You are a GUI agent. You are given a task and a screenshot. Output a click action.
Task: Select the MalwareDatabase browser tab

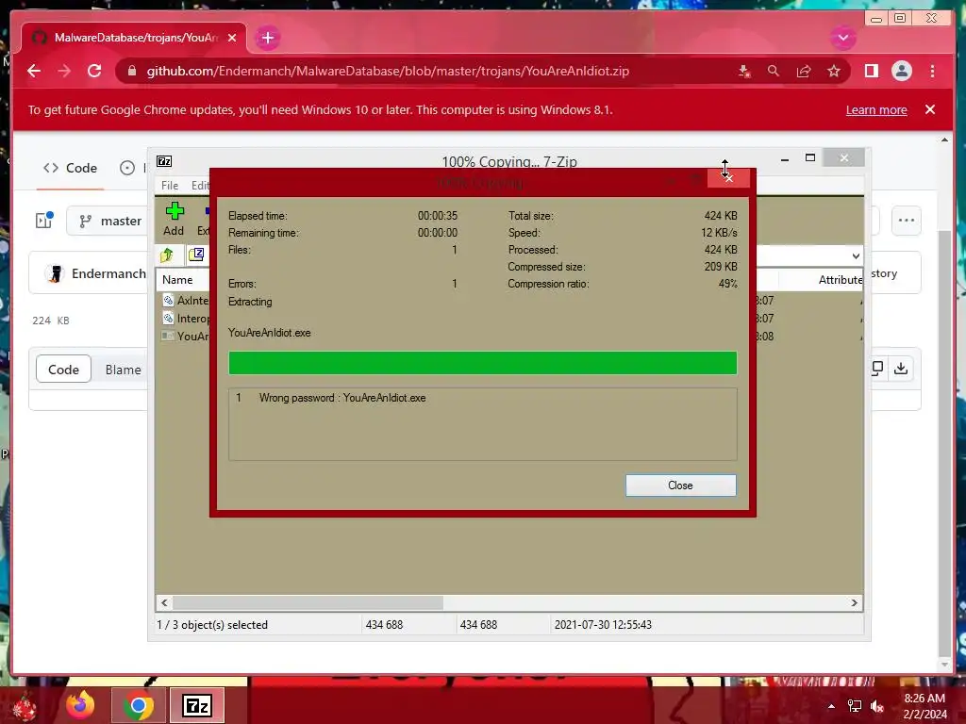(134, 38)
